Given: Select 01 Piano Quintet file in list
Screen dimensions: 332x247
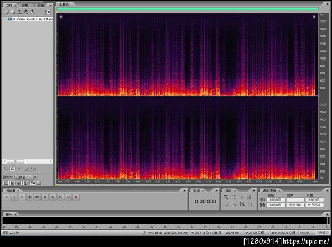Looking at the screenshot, I should click(x=31, y=18).
